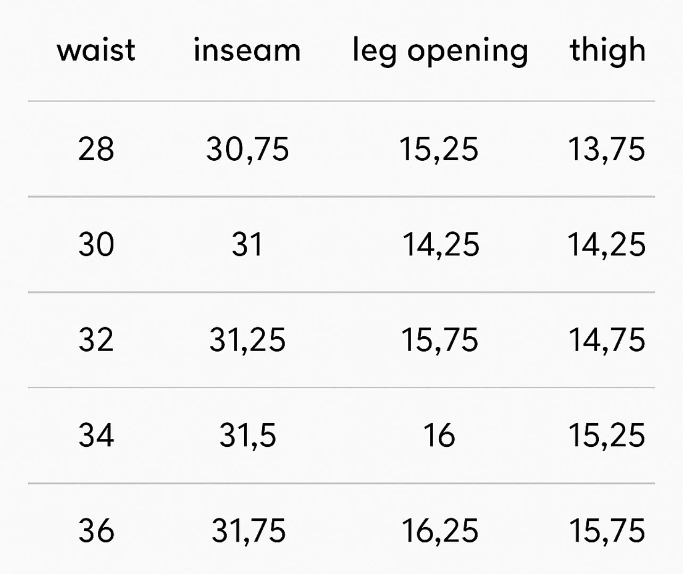The width and height of the screenshot is (683, 574).
Task: Click the waist column header
Action: 96,51
